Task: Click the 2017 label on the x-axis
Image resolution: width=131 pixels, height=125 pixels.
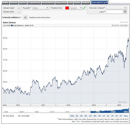Action: 43,105
